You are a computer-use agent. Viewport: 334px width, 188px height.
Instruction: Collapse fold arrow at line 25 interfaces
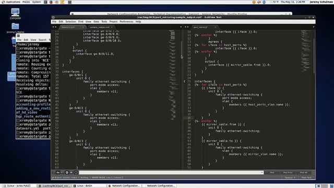click(x=184, y=81)
